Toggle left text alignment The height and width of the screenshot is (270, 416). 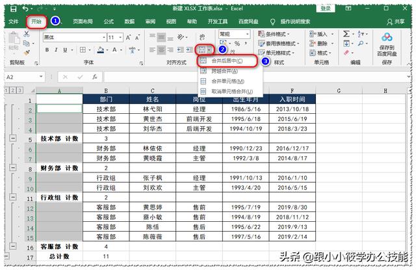click(x=152, y=49)
